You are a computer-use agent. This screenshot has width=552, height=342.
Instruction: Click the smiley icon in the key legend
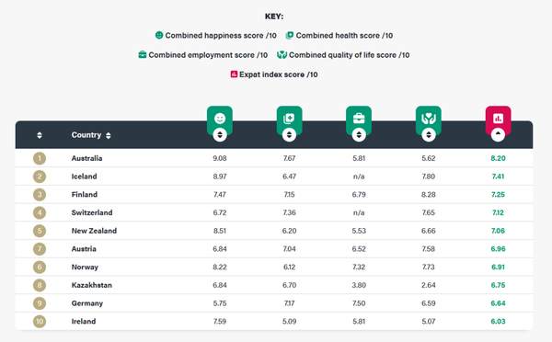pyautogui.click(x=159, y=35)
